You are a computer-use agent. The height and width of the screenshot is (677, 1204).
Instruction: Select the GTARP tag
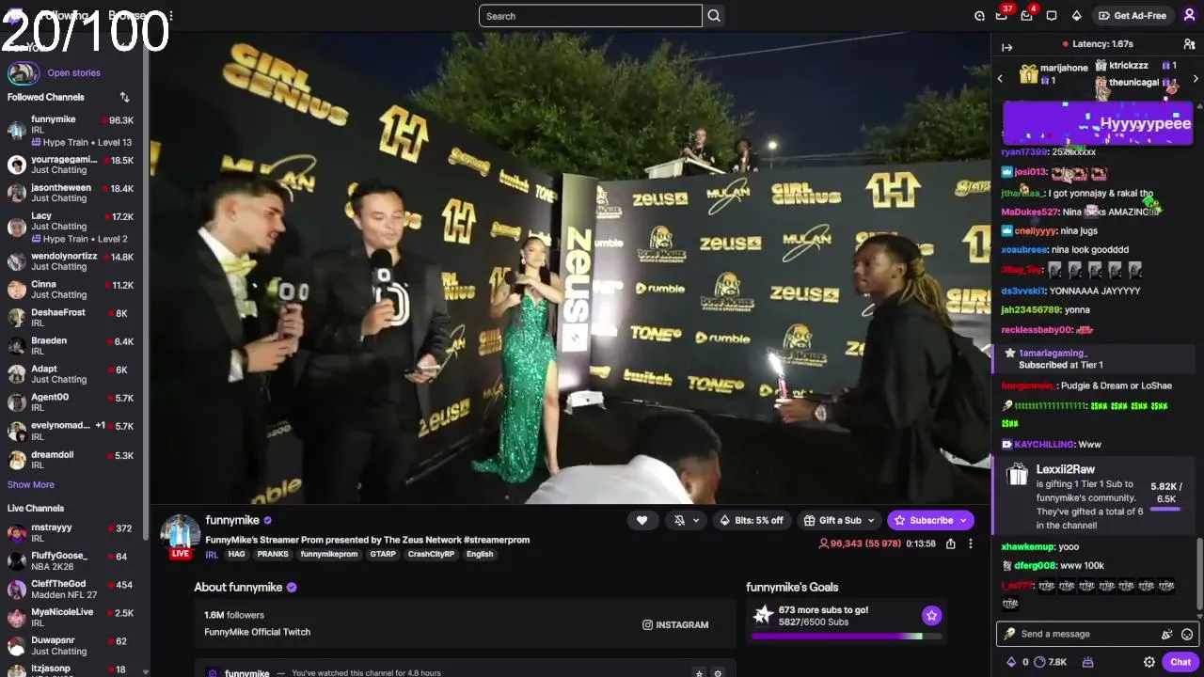click(383, 554)
